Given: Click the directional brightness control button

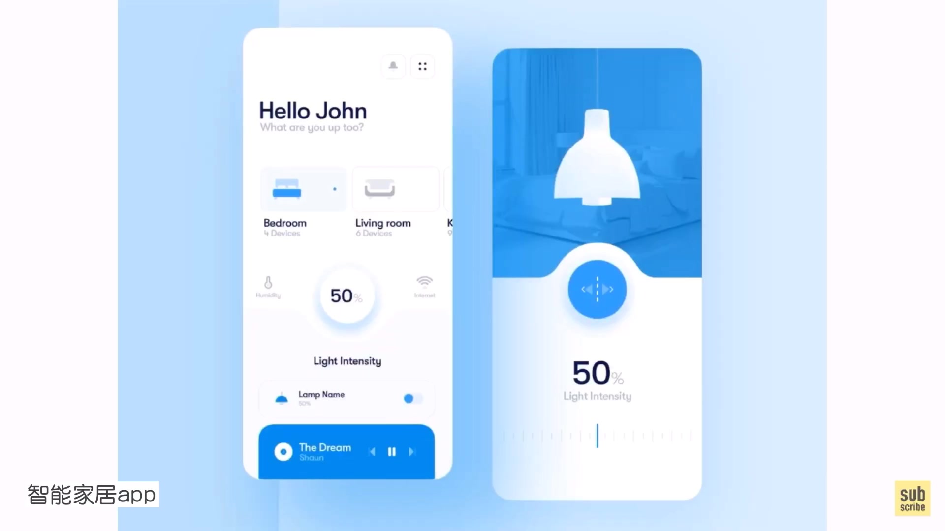Looking at the screenshot, I should (x=596, y=290).
